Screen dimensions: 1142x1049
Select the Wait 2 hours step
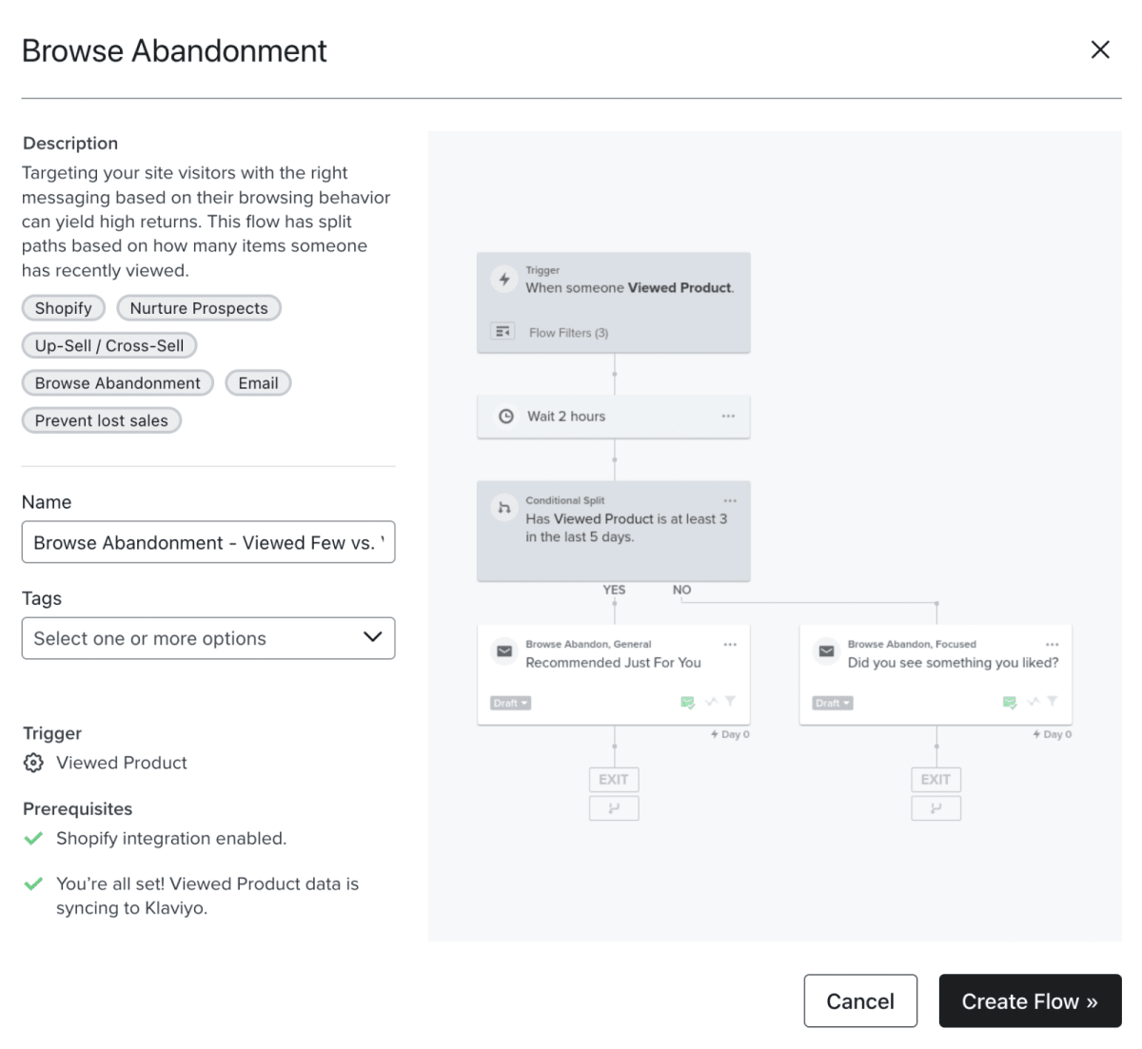click(614, 417)
